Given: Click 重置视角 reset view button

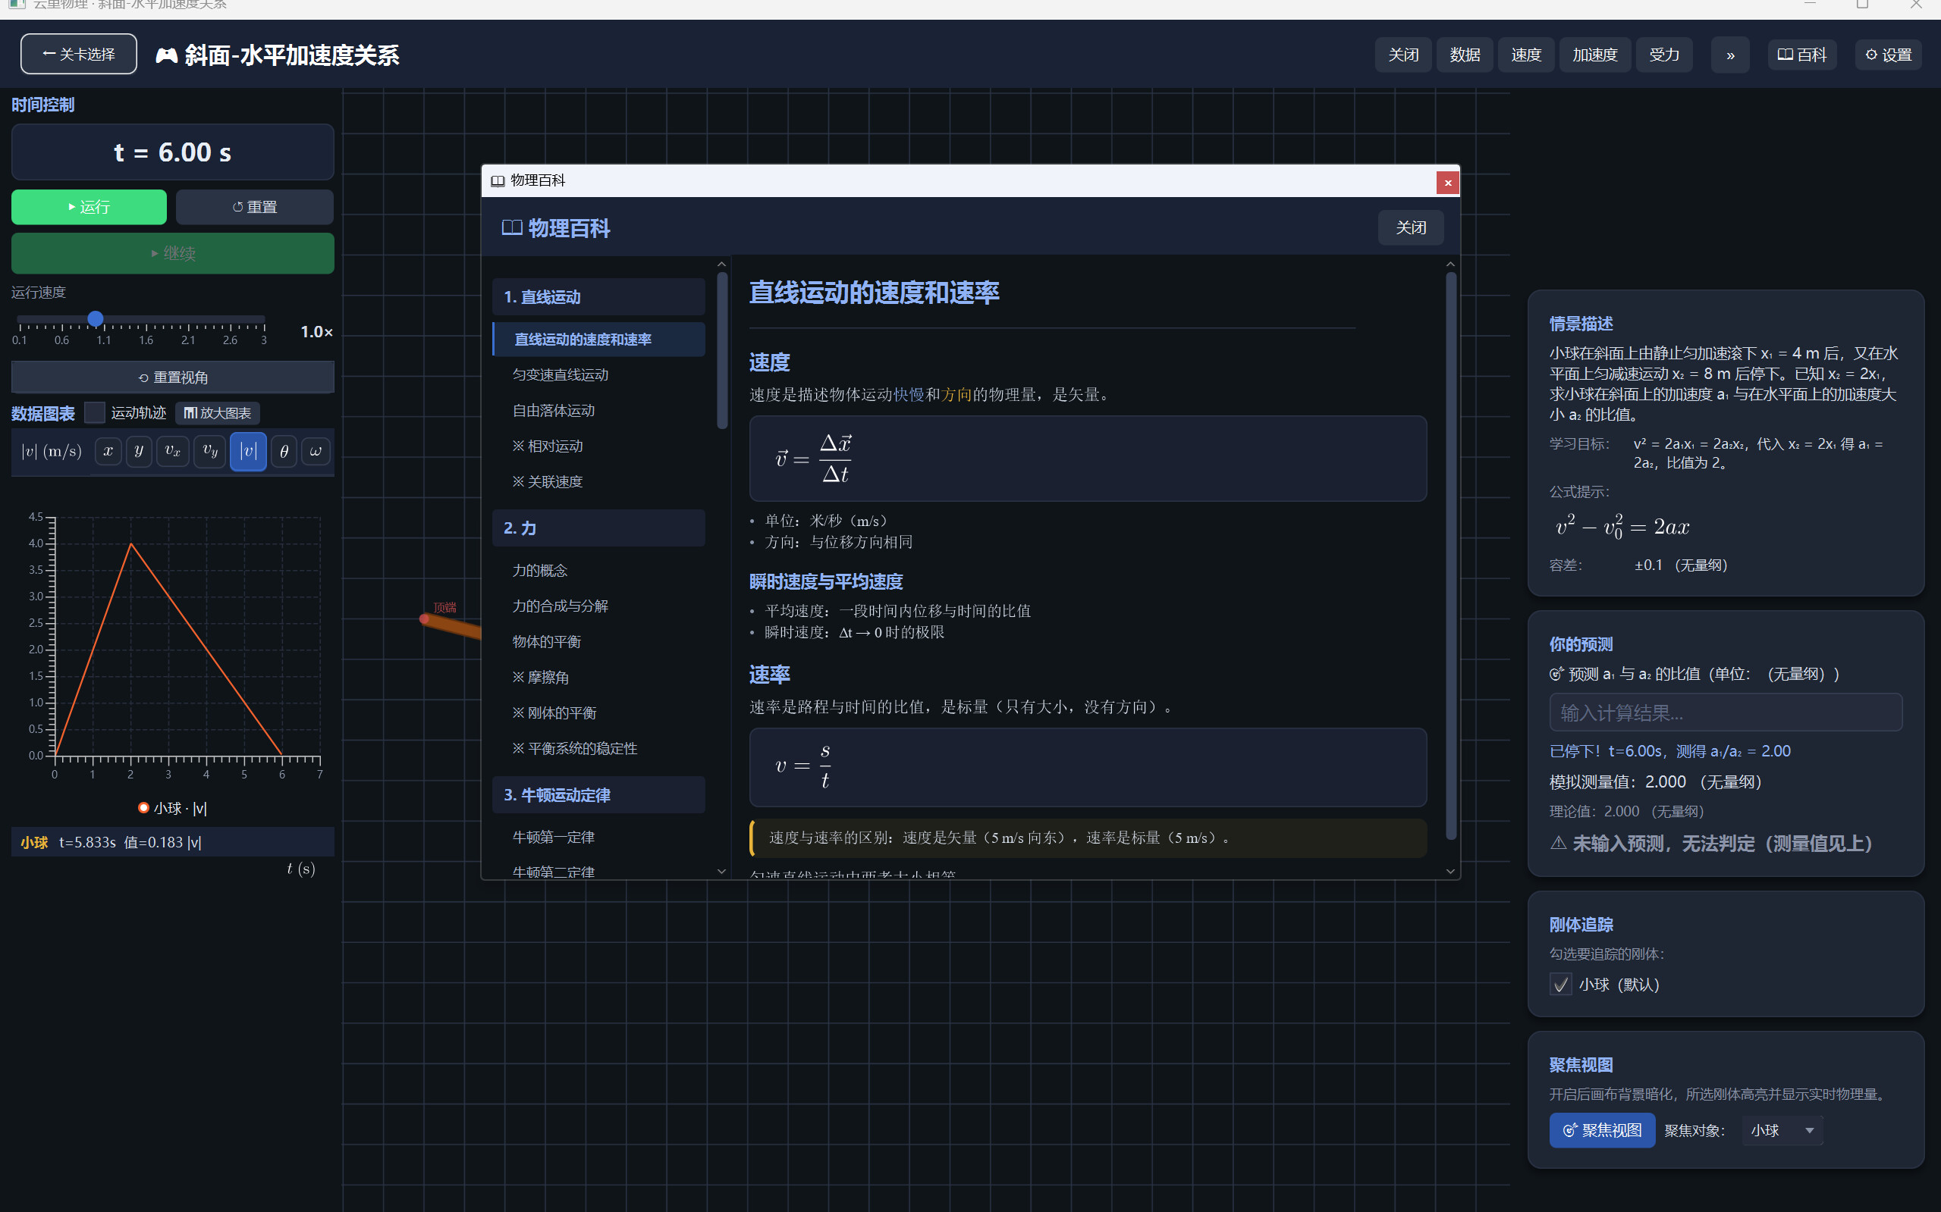Looking at the screenshot, I should pos(172,377).
